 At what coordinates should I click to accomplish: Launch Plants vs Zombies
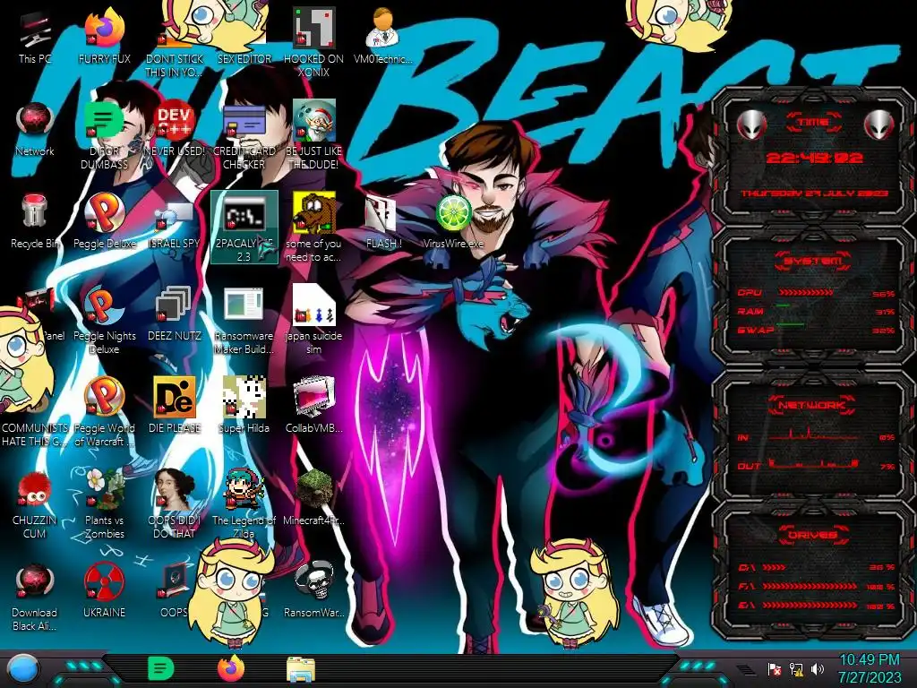(x=104, y=503)
